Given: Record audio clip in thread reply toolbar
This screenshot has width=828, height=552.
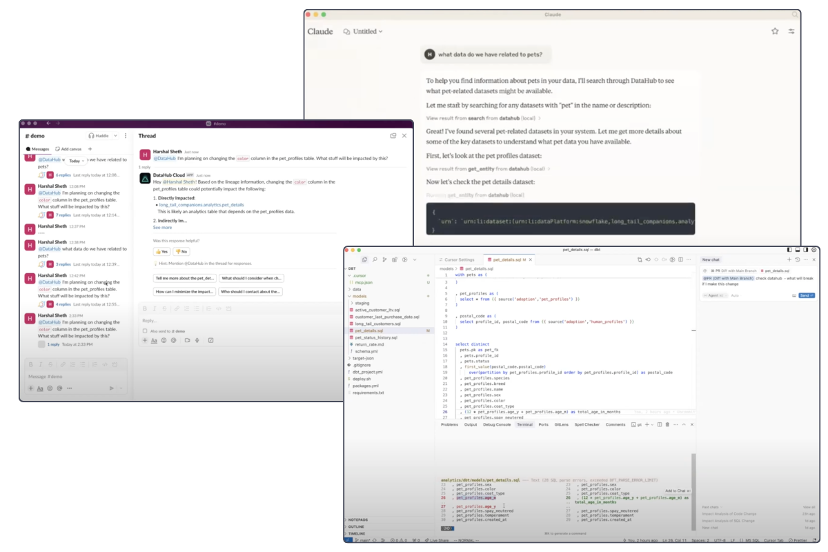Looking at the screenshot, I should 197,340.
